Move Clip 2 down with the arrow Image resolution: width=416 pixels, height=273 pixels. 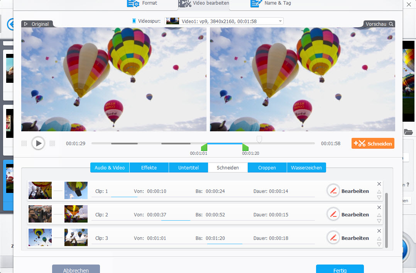click(x=379, y=221)
